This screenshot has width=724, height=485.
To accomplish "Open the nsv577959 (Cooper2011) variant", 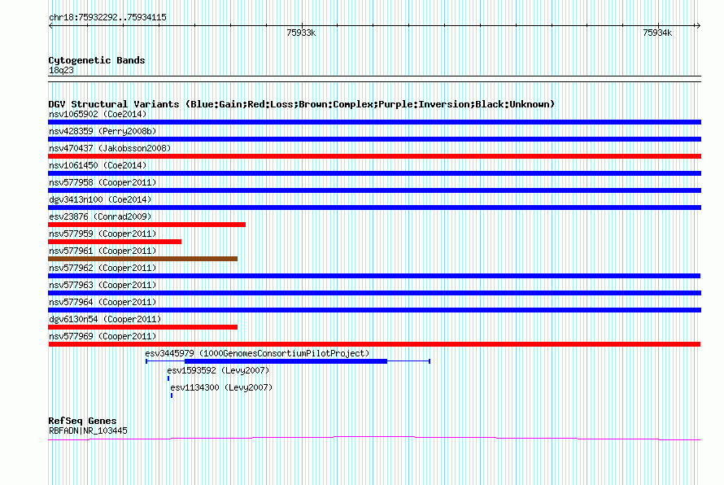I will (x=102, y=234).
